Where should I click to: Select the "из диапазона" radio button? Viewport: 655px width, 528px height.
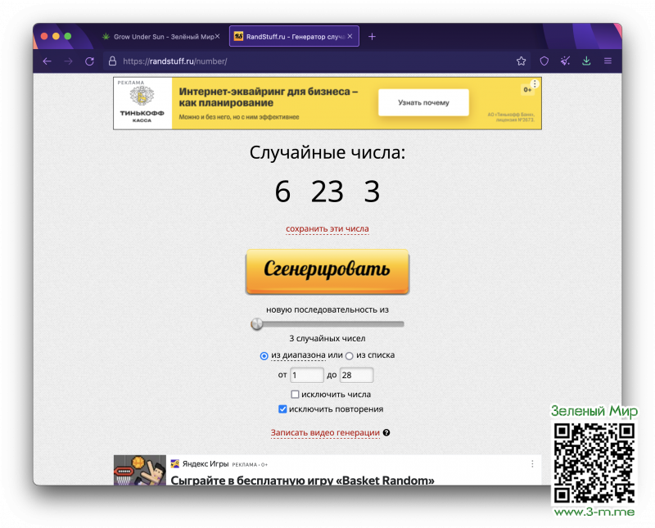[x=264, y=355]
